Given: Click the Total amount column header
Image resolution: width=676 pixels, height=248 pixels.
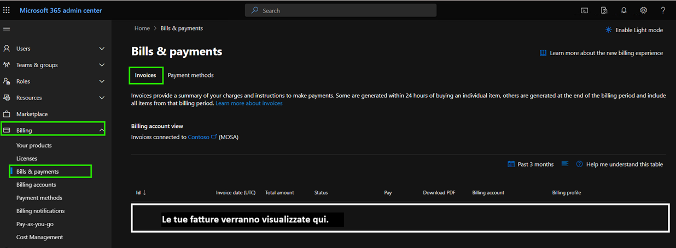Looking at the screenshot, I should click(x=279, y=193).
